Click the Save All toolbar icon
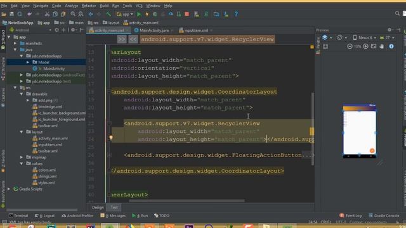Viewport: 406px width, 228px height. (x=11, y=14)
